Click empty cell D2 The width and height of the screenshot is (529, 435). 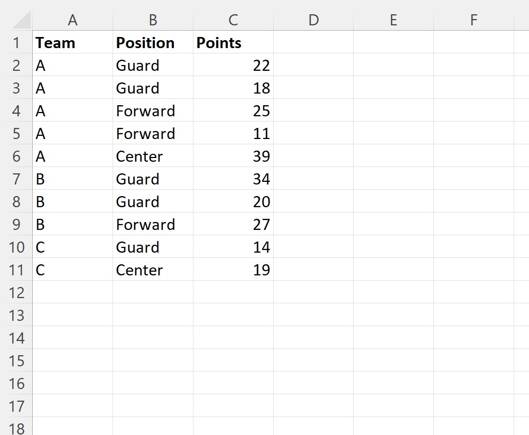pyautogui.click(x=313, y=65)
